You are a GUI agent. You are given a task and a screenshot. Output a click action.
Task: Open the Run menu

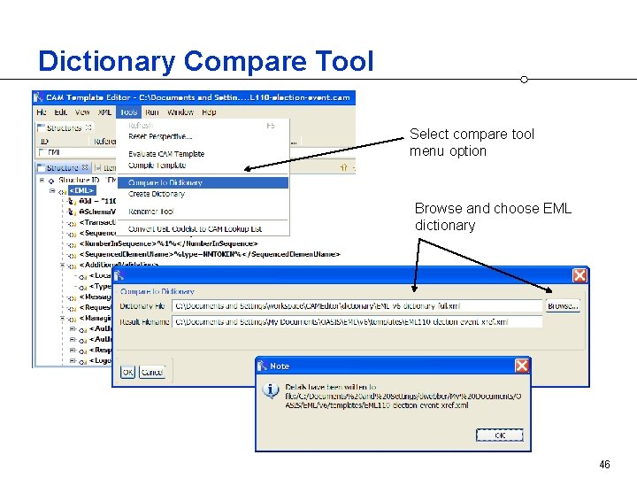[x=152, y=112]
